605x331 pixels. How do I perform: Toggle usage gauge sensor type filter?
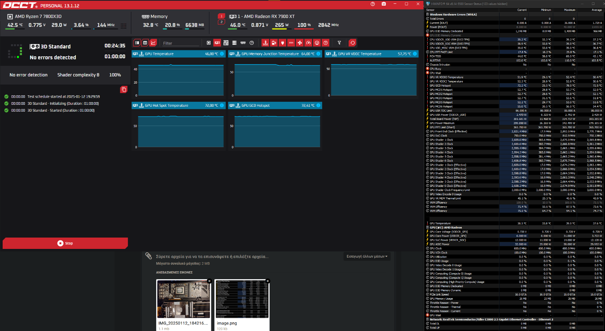(x=317, y=43)
